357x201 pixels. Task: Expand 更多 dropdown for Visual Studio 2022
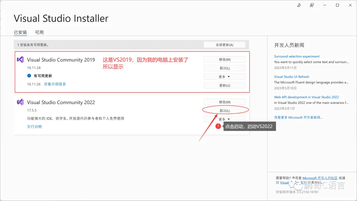[x=225, y=119]
